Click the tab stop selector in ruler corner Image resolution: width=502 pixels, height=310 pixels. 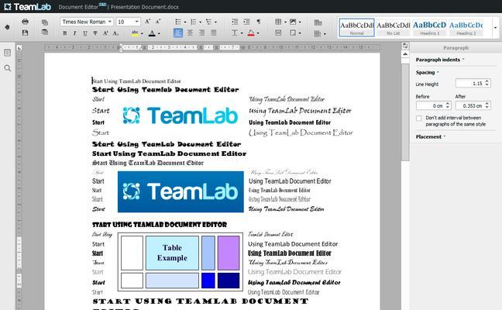coord(19,48)
